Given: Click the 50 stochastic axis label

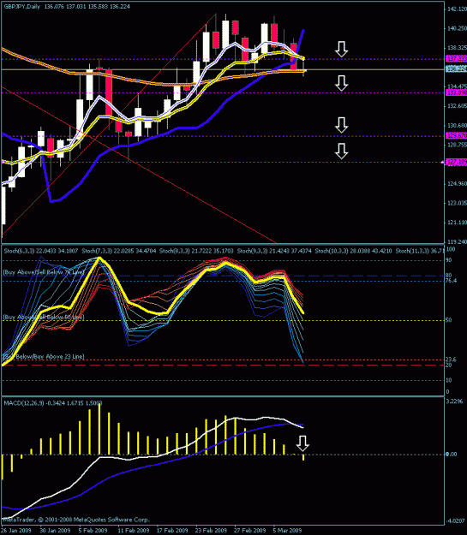Looking at the screenshot, I should tap(449, 320).
